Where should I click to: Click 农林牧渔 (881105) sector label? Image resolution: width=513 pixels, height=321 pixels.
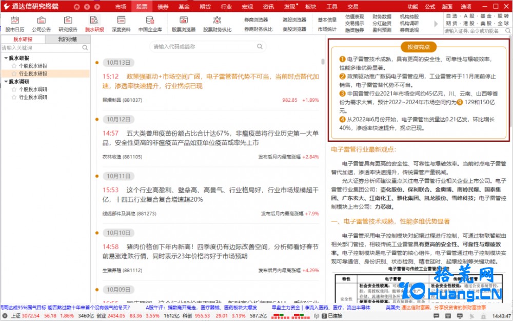123,157
